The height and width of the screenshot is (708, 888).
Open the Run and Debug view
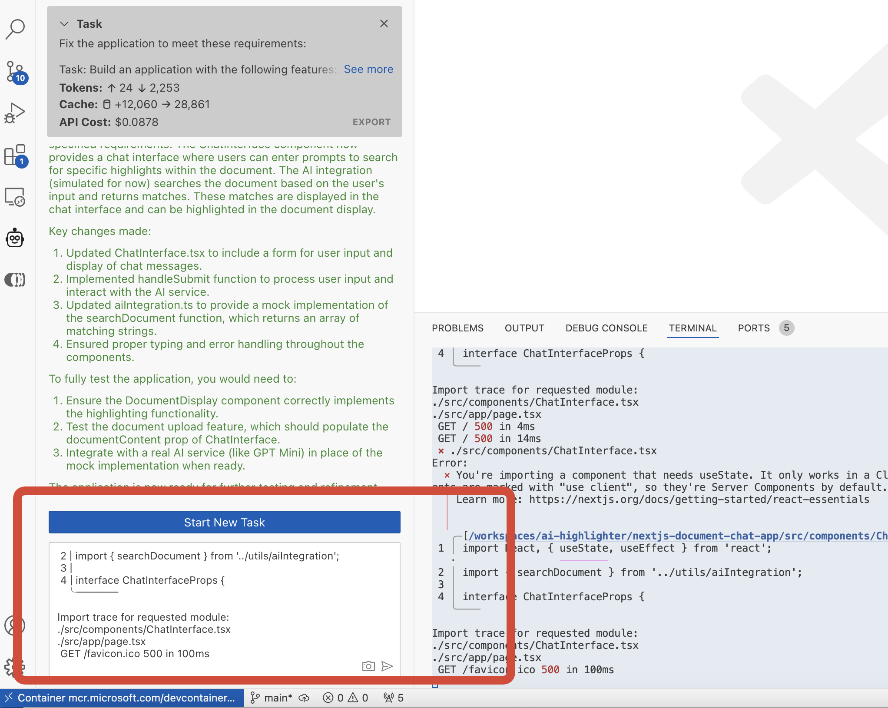pyautogui.click(x=15, y=113)
